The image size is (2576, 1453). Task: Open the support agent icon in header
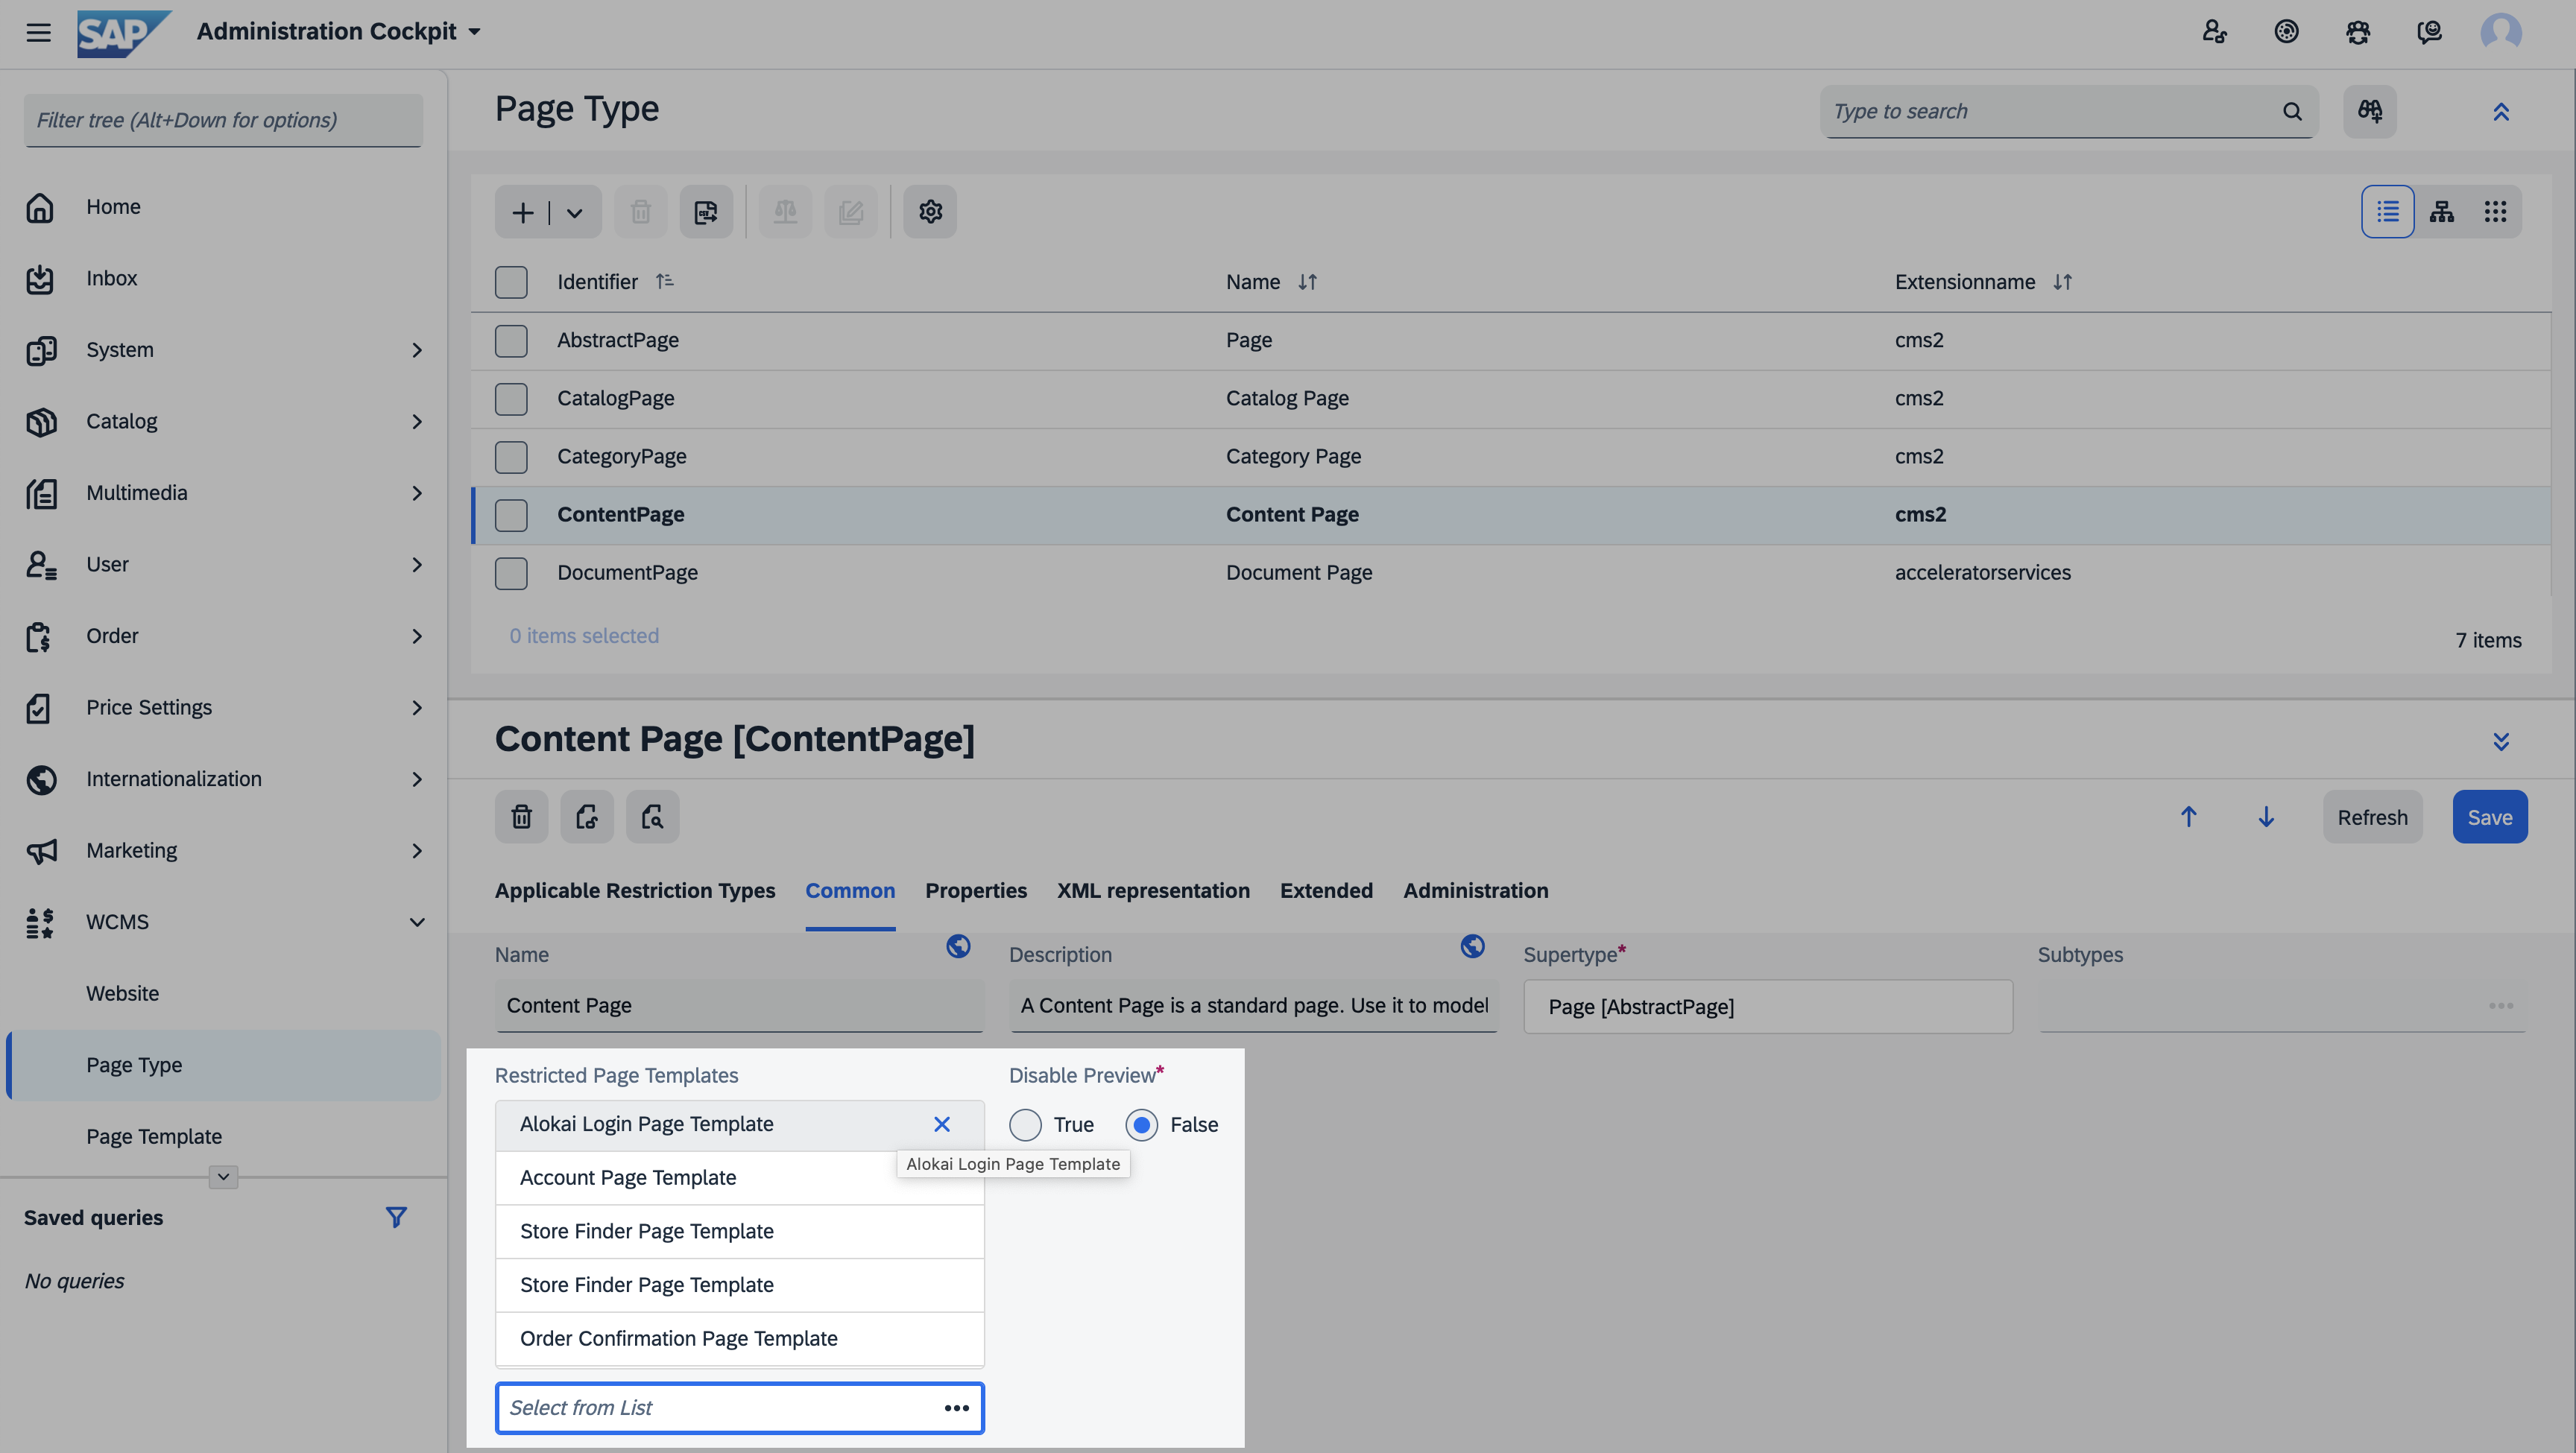[2358, 32]
